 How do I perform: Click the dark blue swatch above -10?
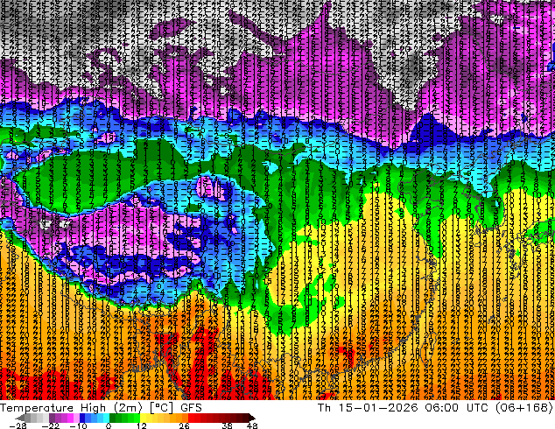[82, 418]
